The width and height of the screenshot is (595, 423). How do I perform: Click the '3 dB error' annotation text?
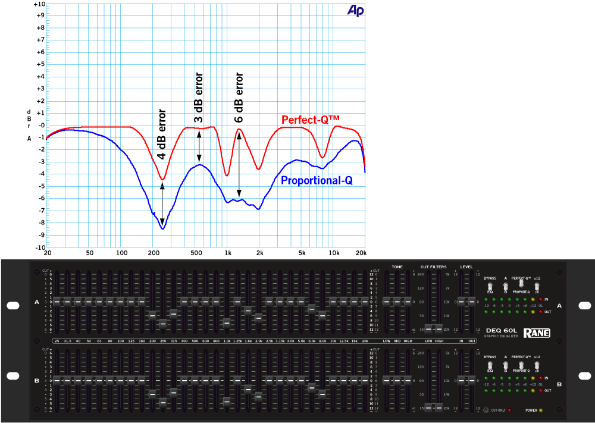(199, 98)
